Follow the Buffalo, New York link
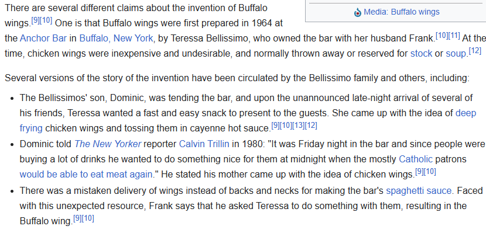Viewport: 486px width, 233px height. [117, 39]
